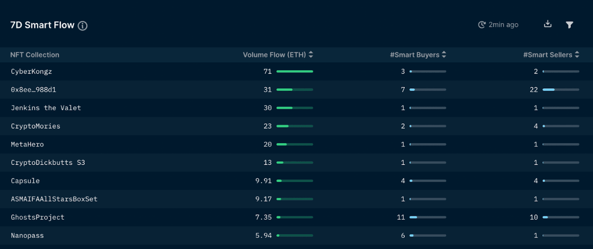Open the filter funnel icon
The width and height of the screenshot is (593, 249).
[x=569, y=25]
